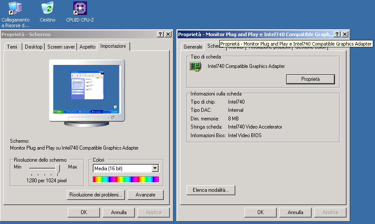375x224 pixels.
Task: Open Collegamento a Risorse desktop shortcut
Action: 16,14
